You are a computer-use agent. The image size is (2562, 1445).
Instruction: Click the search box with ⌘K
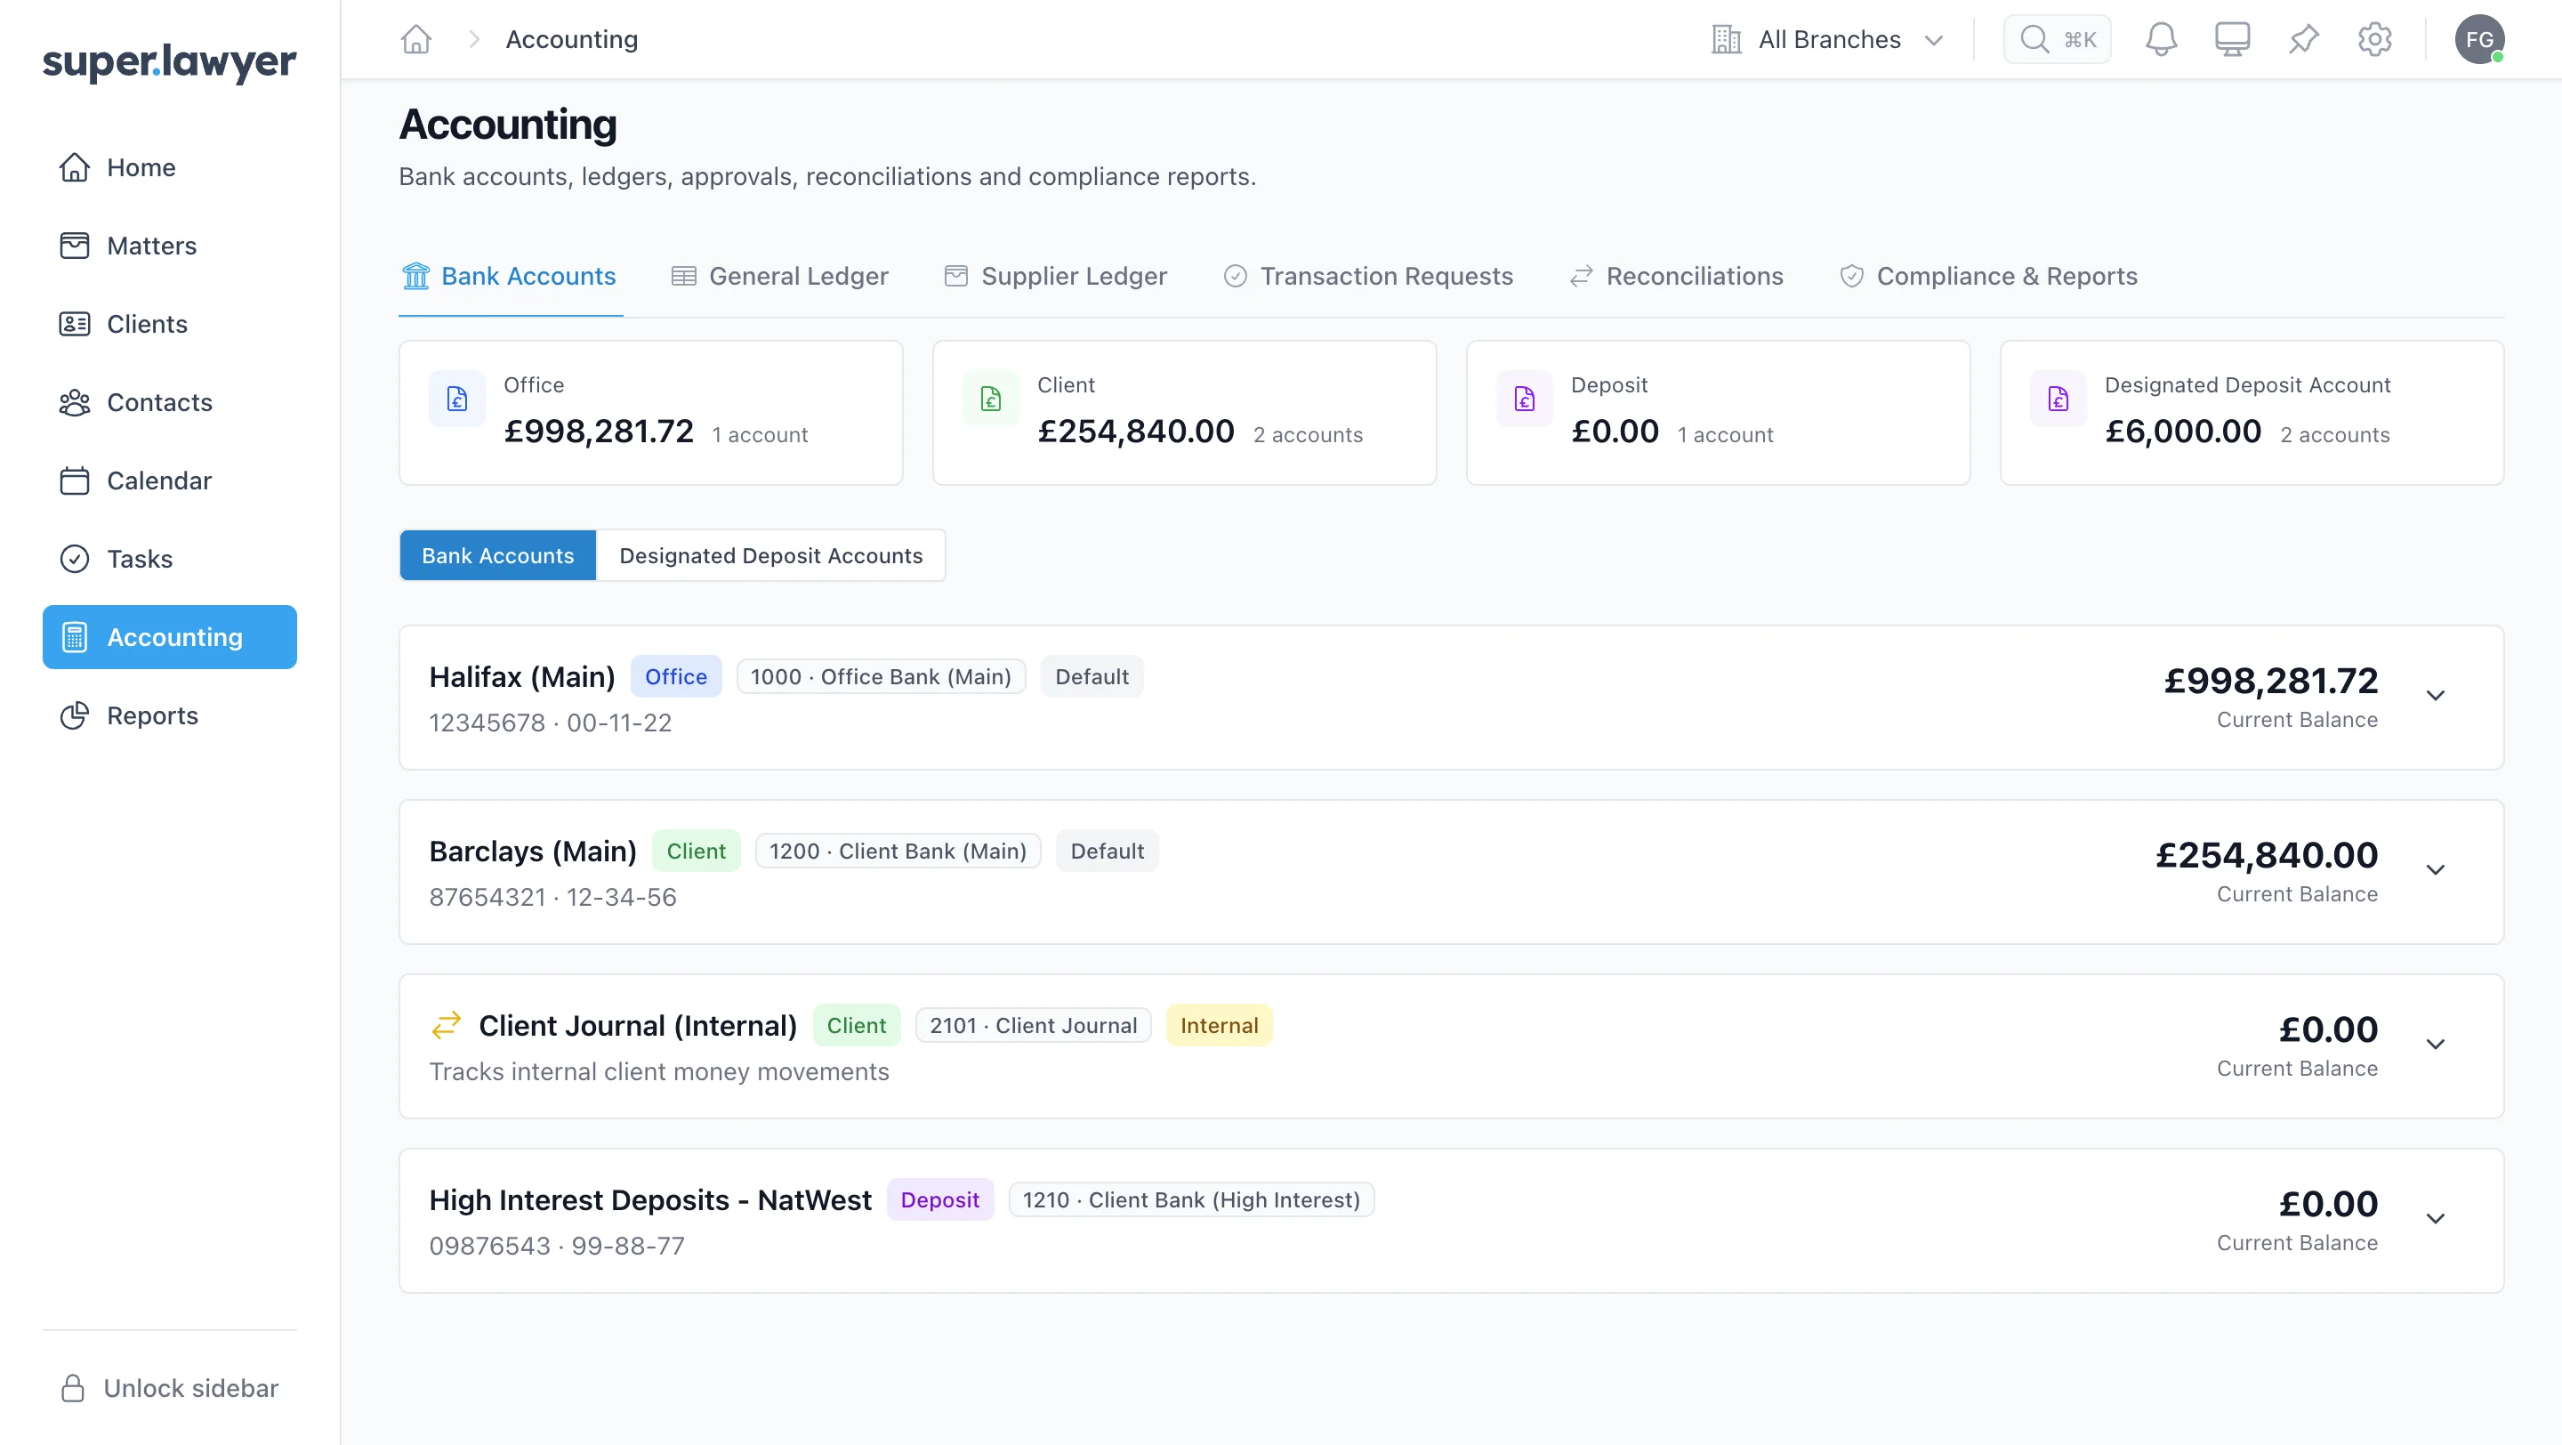(x=2057, y=40)
